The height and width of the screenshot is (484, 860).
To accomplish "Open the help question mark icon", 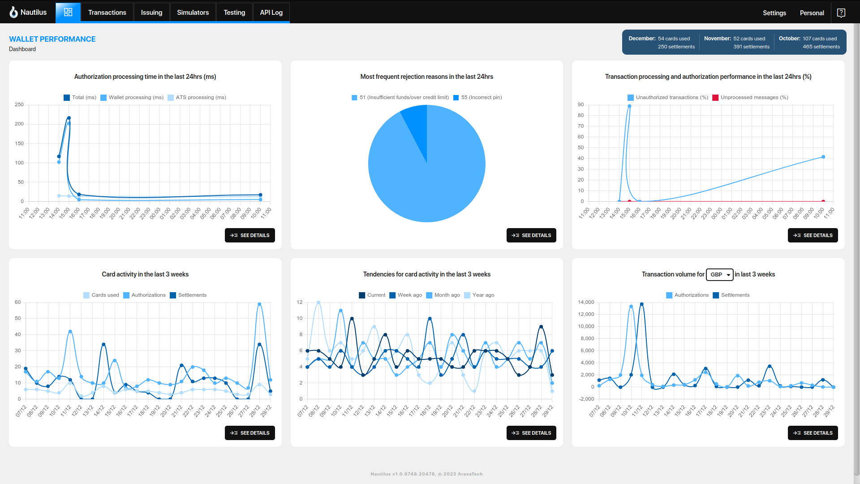I will (841, 12).
